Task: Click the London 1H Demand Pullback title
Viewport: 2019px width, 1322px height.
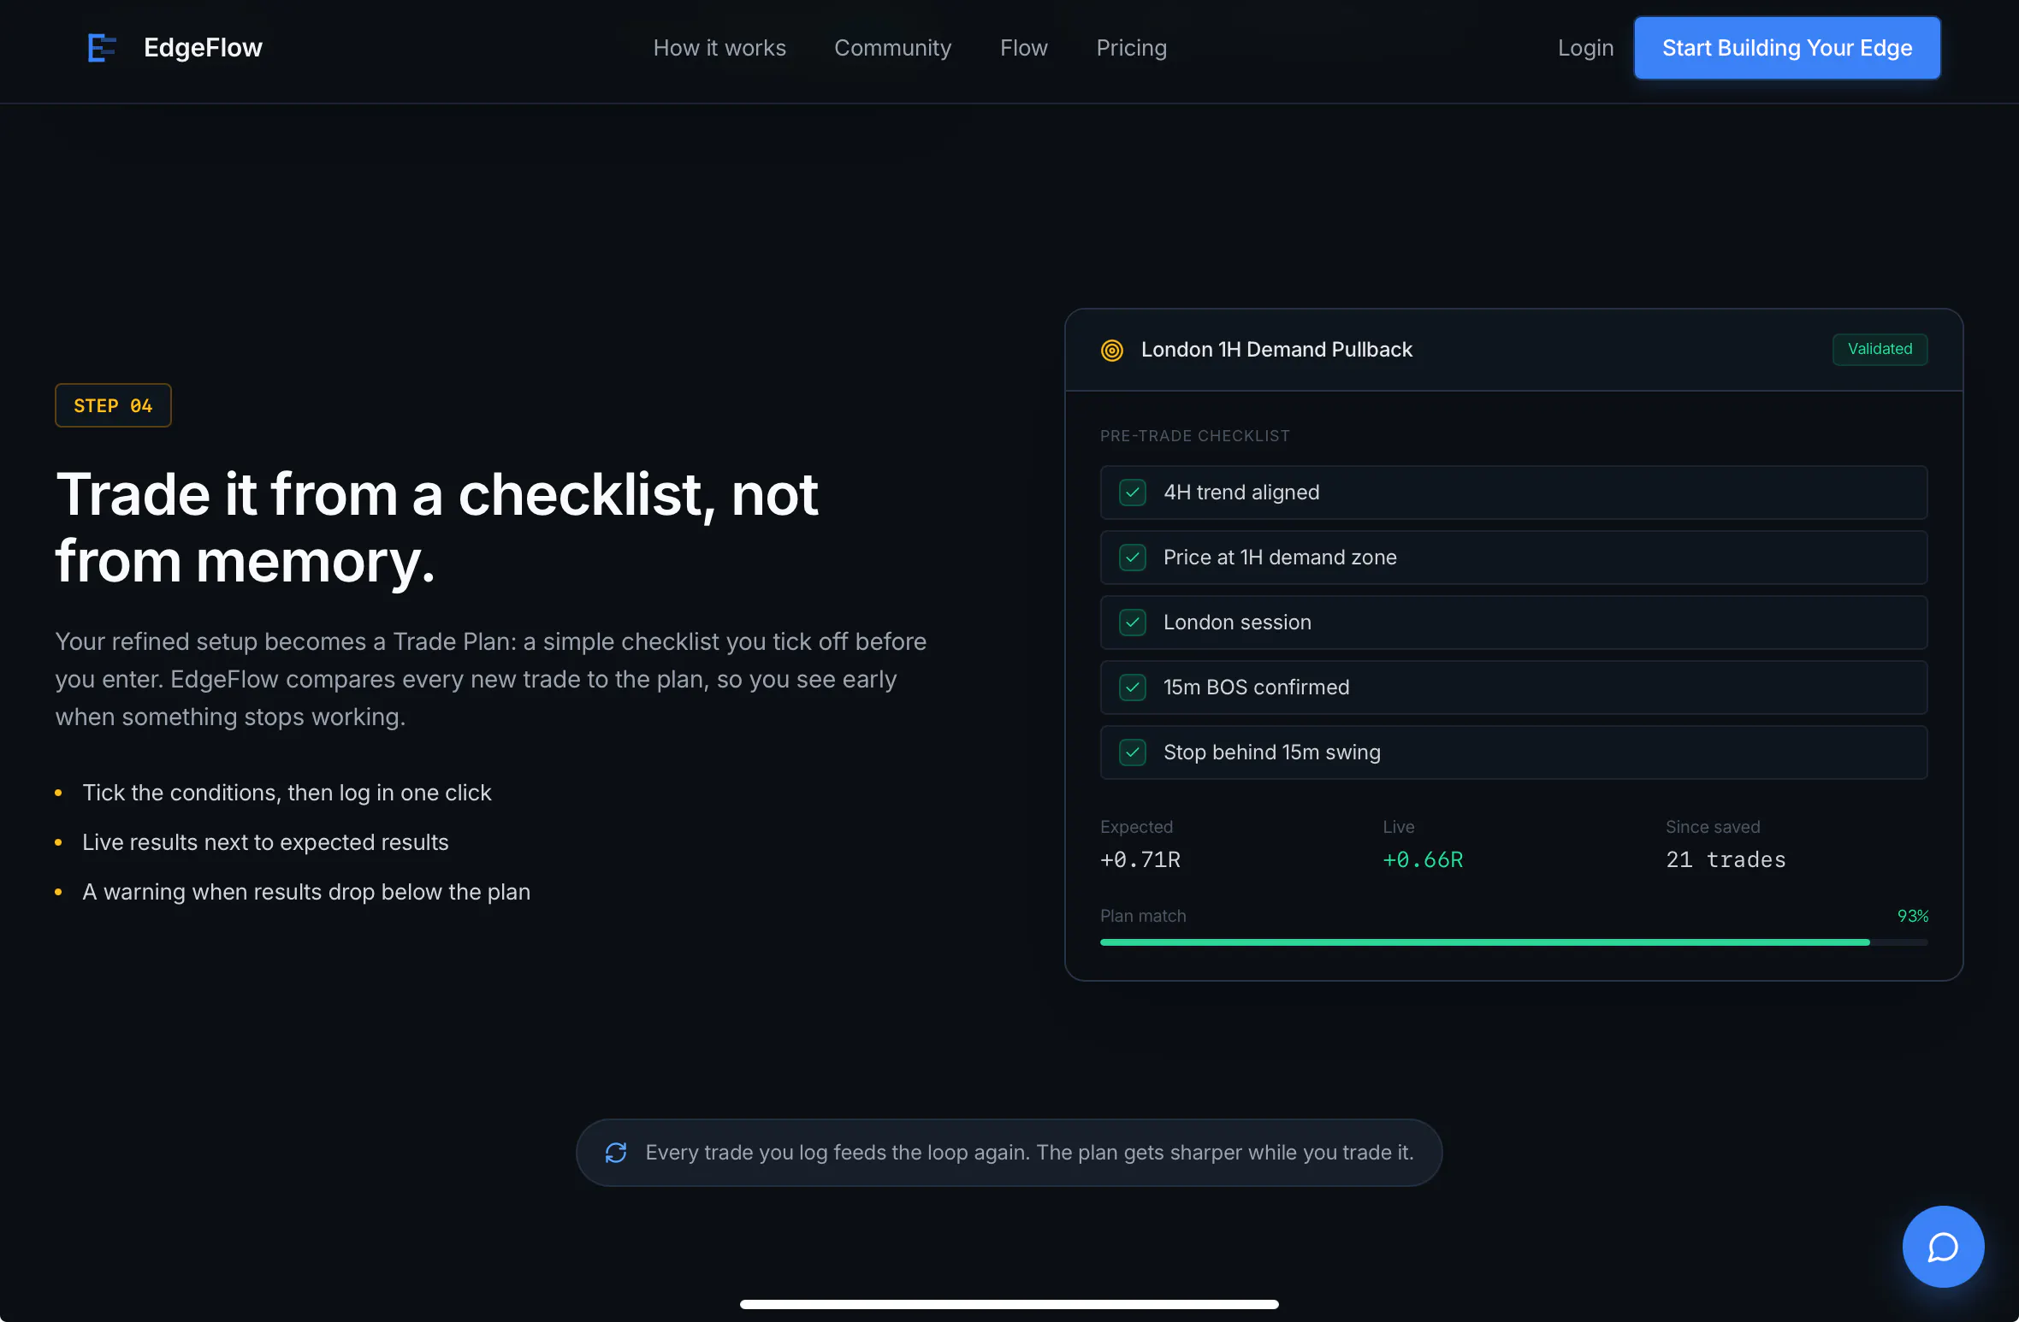Action: click(1276, 350)
